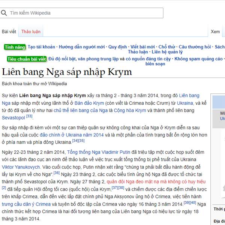Go to the Chỗ thử sandbox link
The height and width of the screenshot is (225, 225).
(x=167, y=47)
